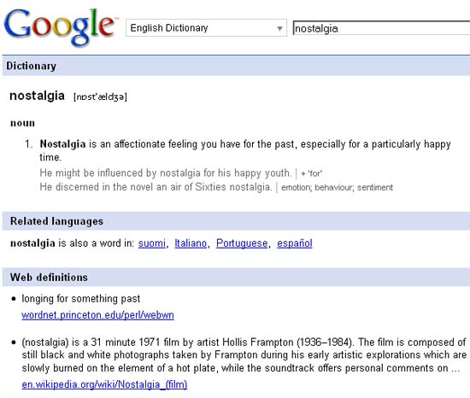Open the English Dictionary language dropdown

coord(206,28)
